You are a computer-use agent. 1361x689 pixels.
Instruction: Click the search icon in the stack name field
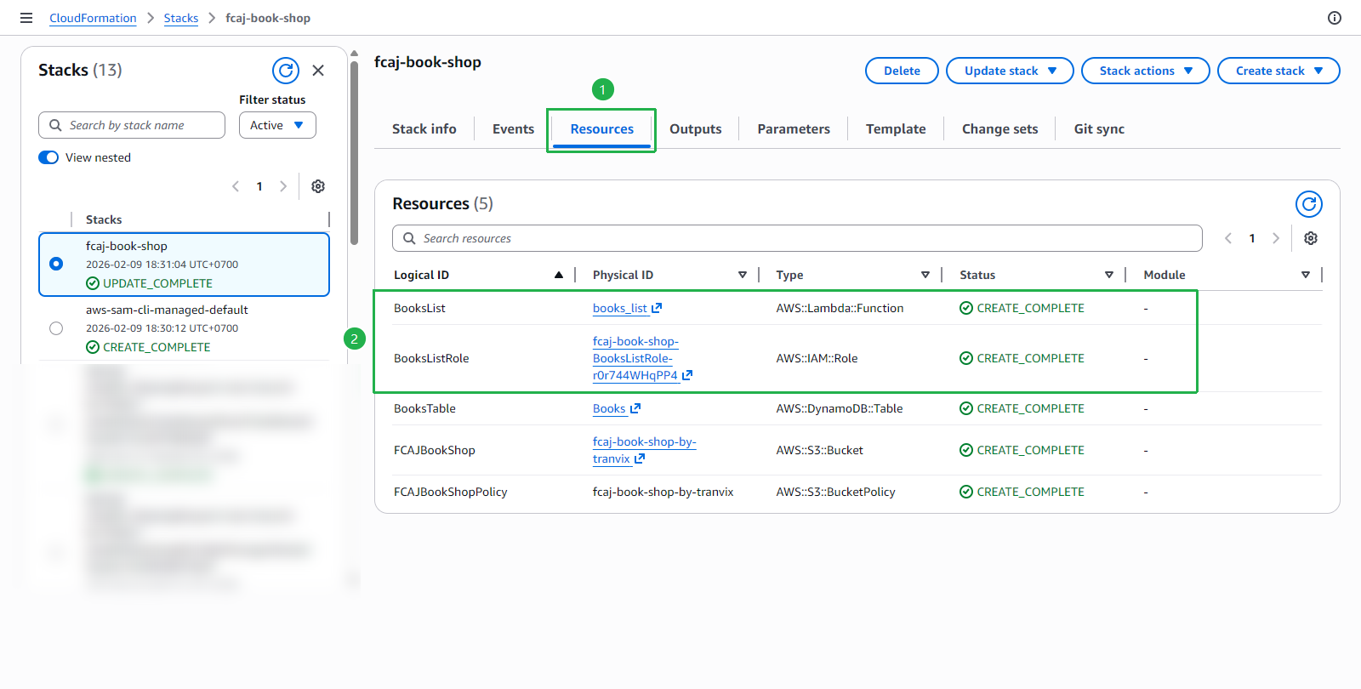[x=55, y=125]
